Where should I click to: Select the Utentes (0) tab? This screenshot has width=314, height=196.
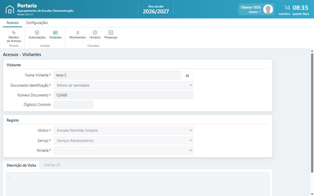(x=52, y=165)
